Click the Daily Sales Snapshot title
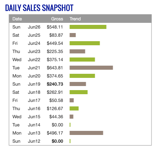This screenshot has width=156, height=148. (x=39, y=8)
